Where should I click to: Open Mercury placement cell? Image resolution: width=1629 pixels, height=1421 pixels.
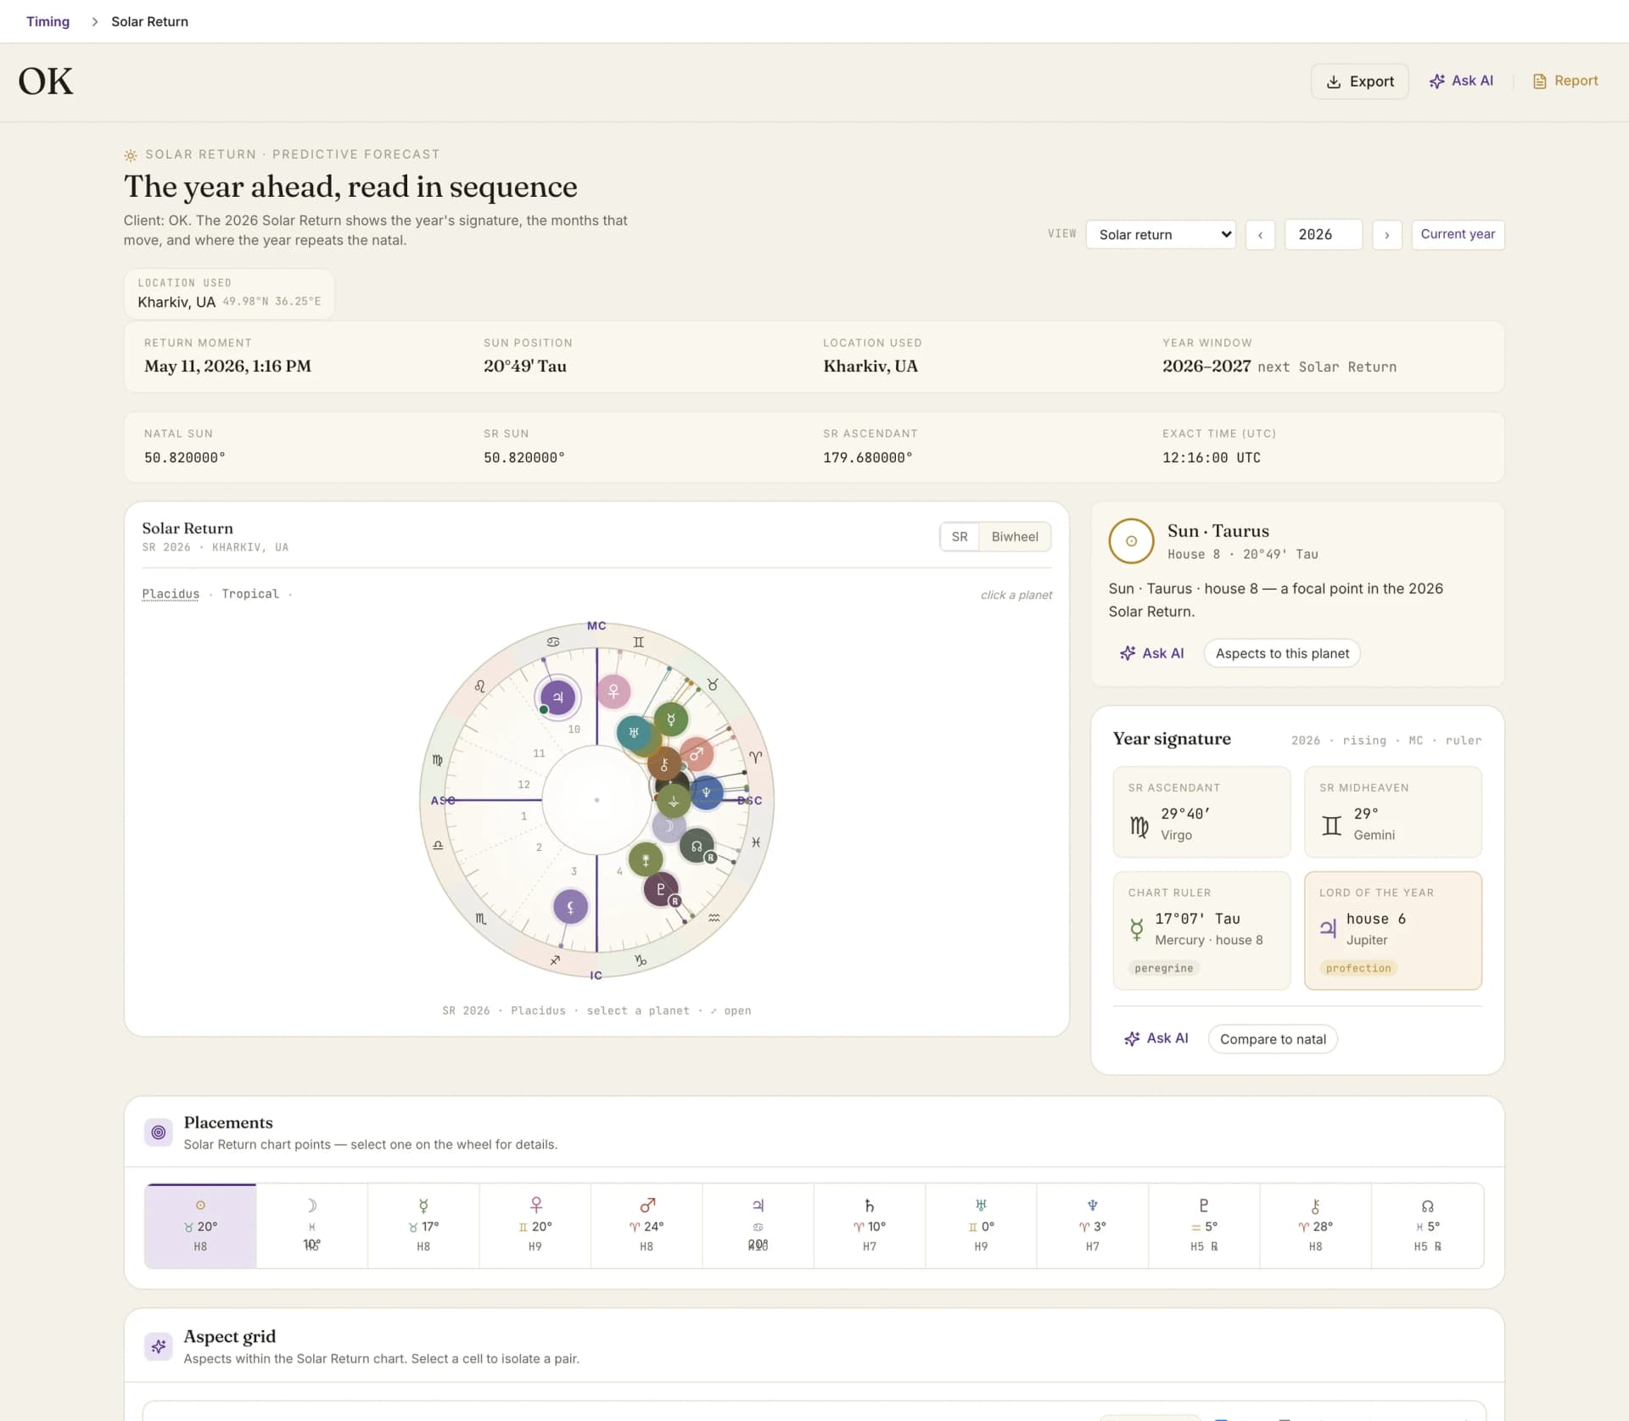(423, 1225)
